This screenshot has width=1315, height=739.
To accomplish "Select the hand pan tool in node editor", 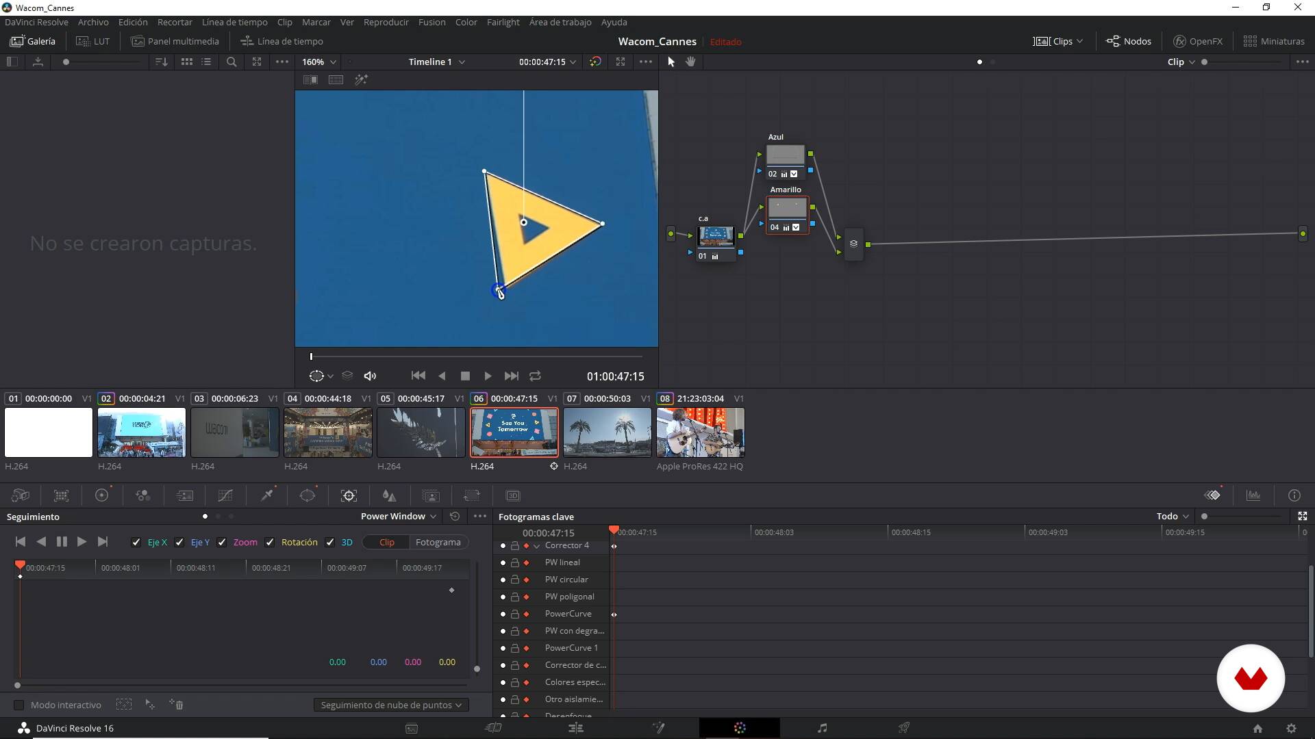I will tap(690, 62).
